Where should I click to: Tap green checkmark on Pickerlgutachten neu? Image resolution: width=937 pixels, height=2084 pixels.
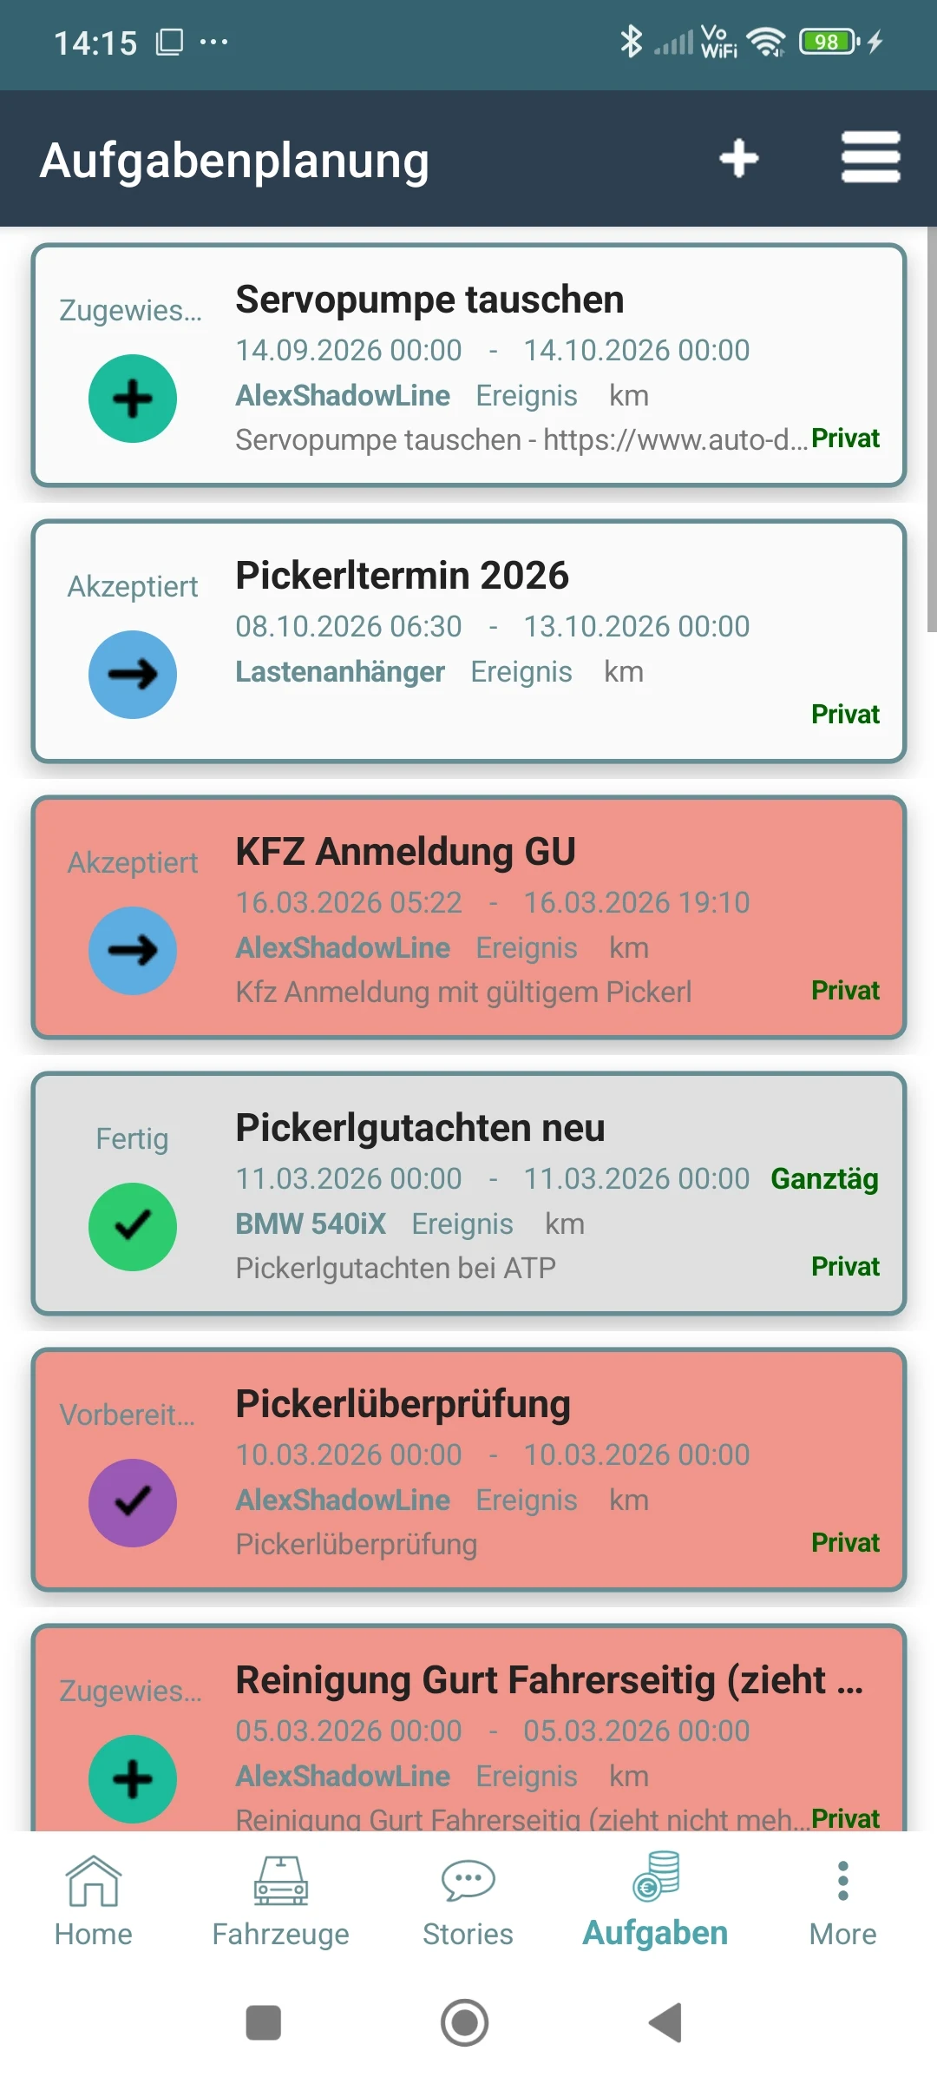click(133, 1227)
